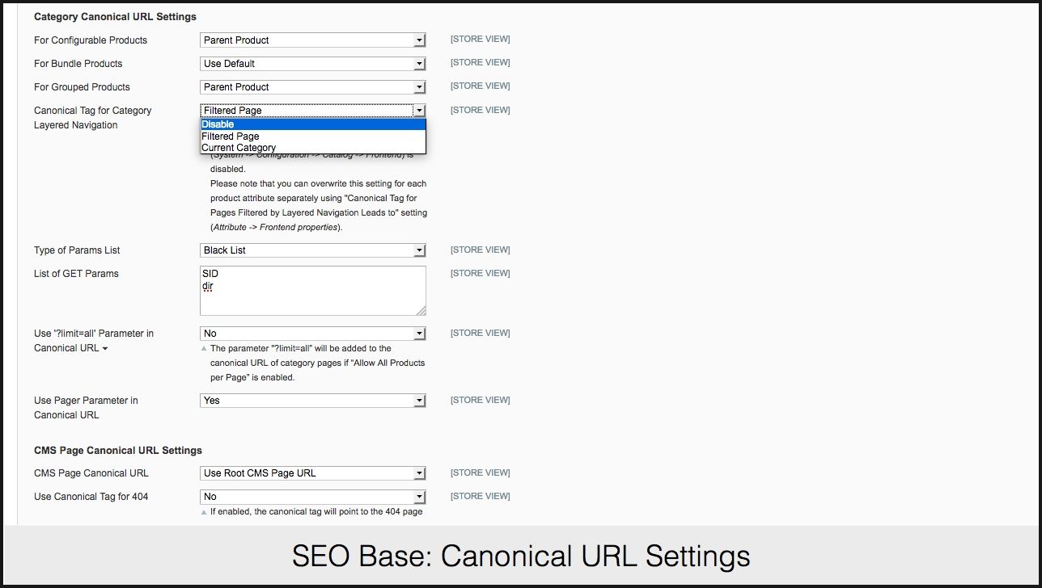Expand the CMS Page Canonical URL dropdown
Image resolution: width=1042 pixels, height=588 pixels.
tap(312, 473)
